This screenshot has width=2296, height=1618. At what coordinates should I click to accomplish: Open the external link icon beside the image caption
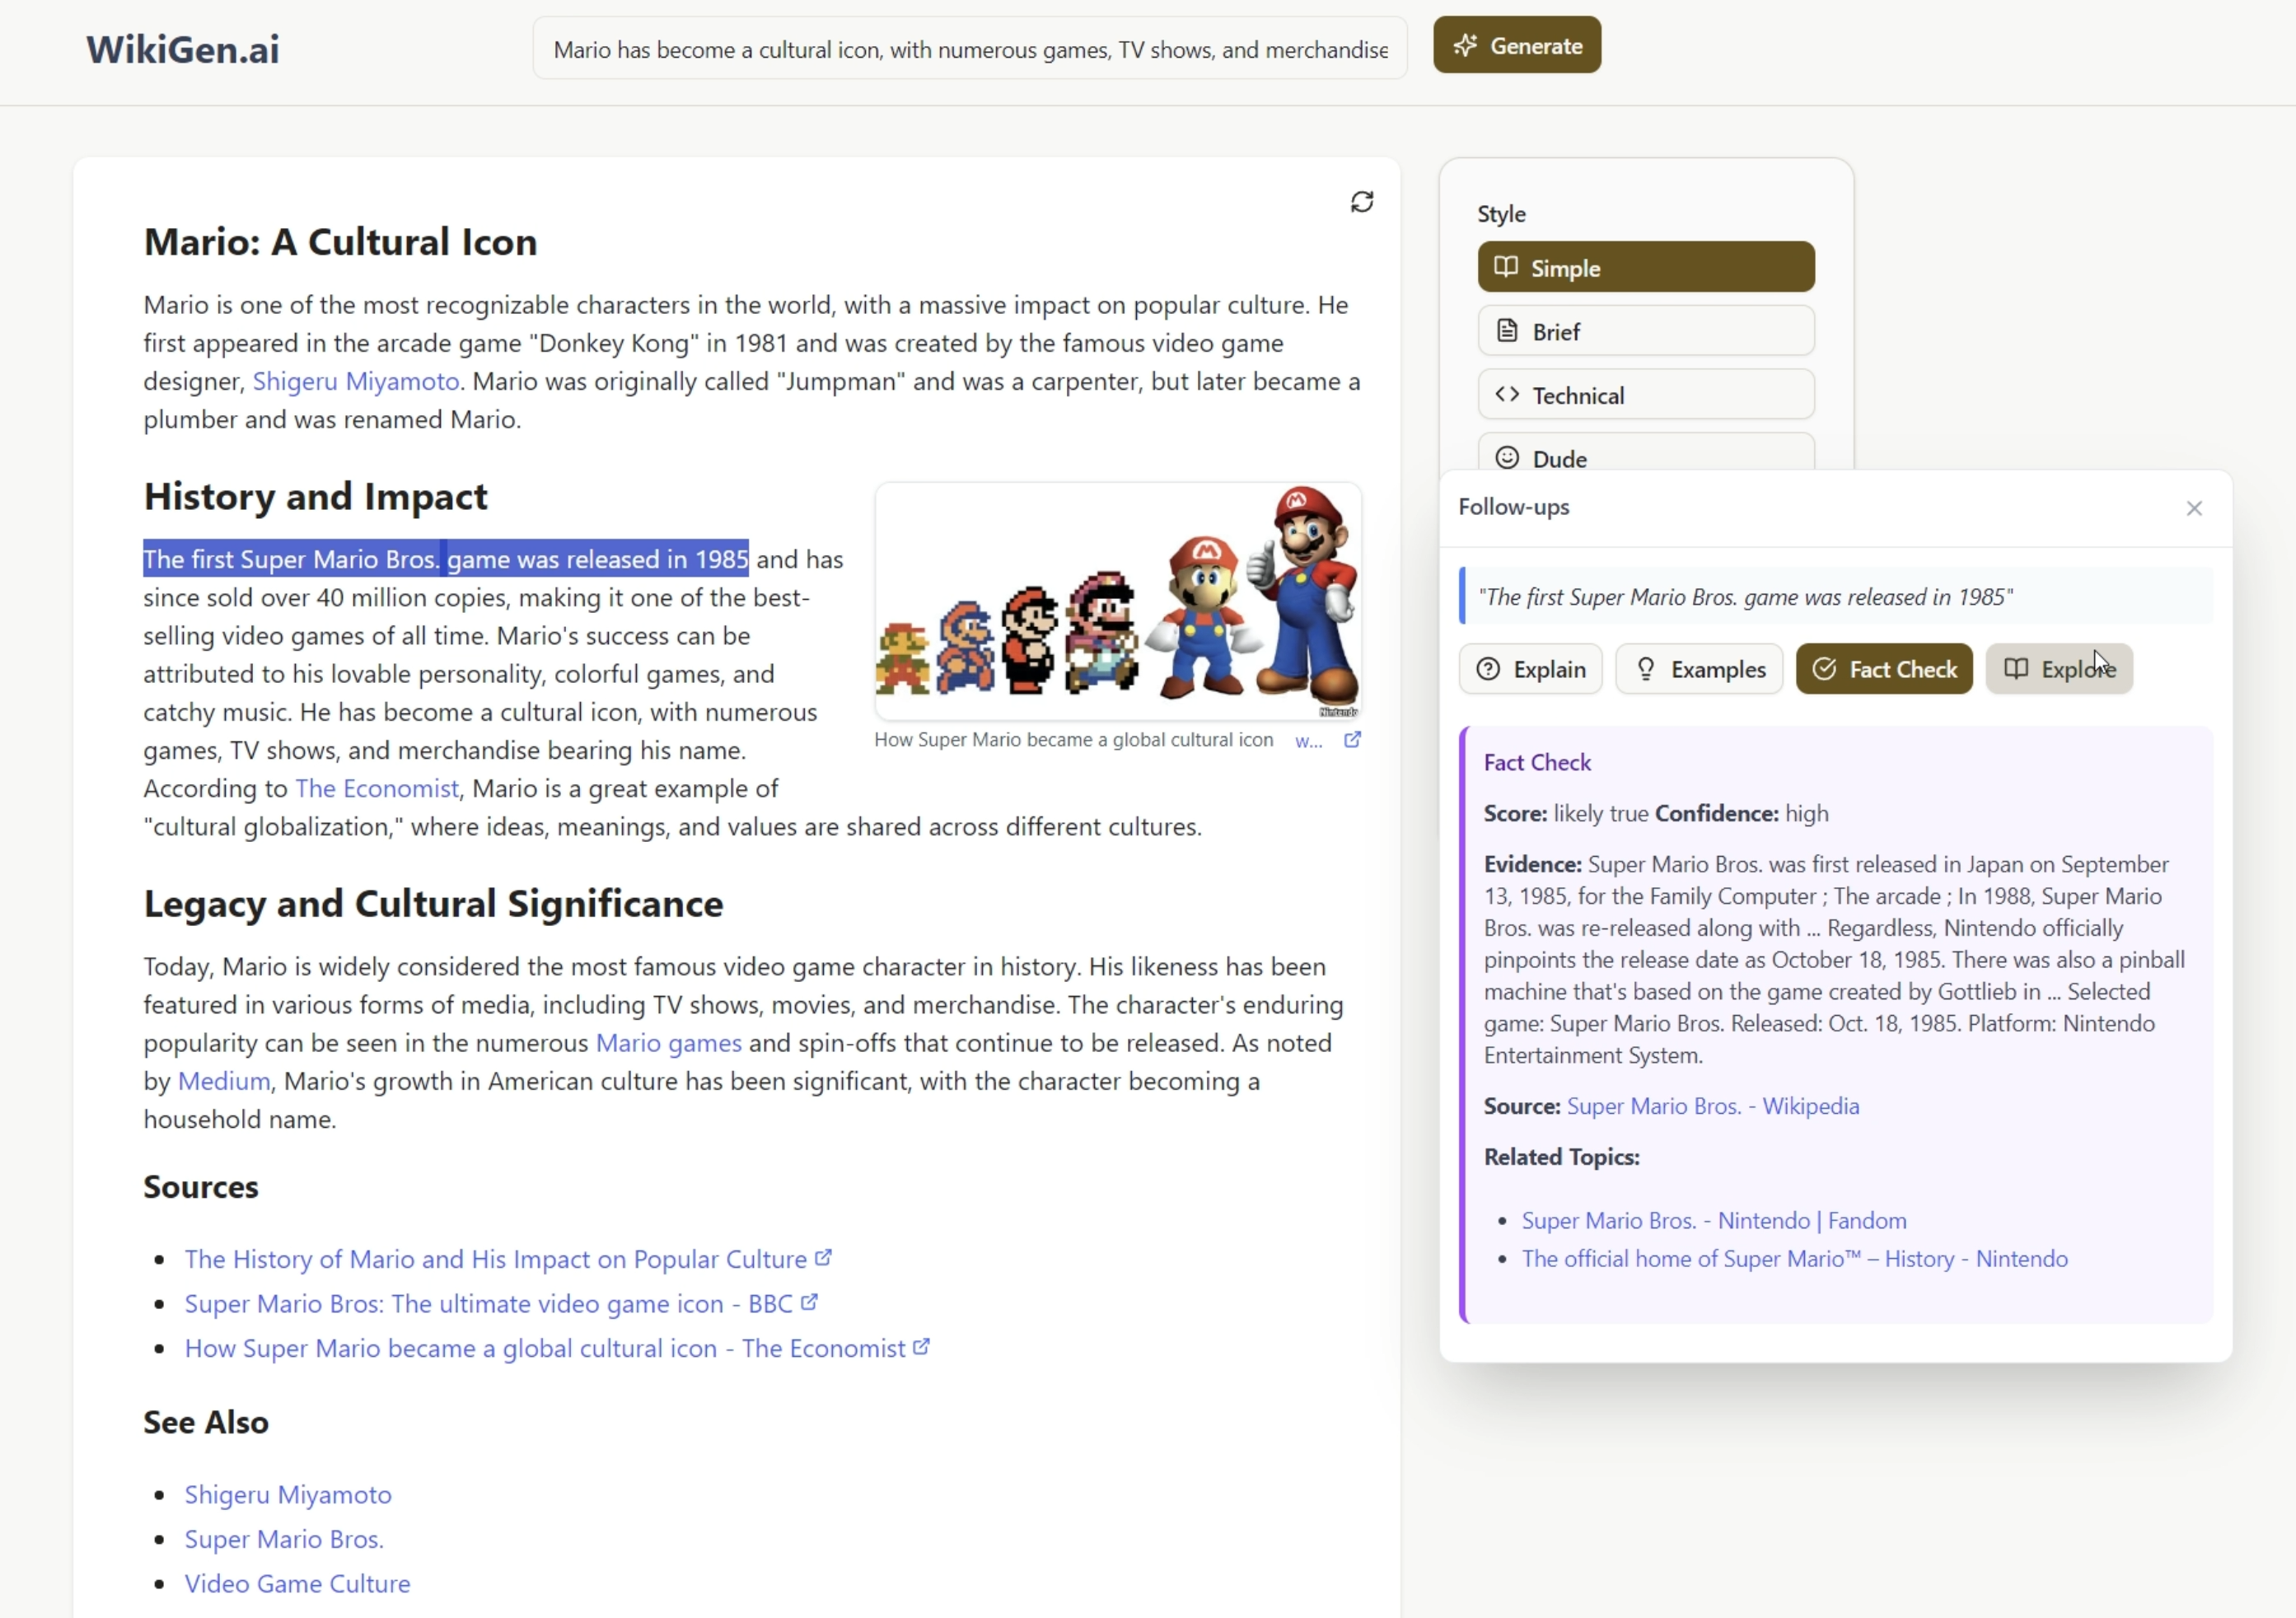(x=1354, y=740)
